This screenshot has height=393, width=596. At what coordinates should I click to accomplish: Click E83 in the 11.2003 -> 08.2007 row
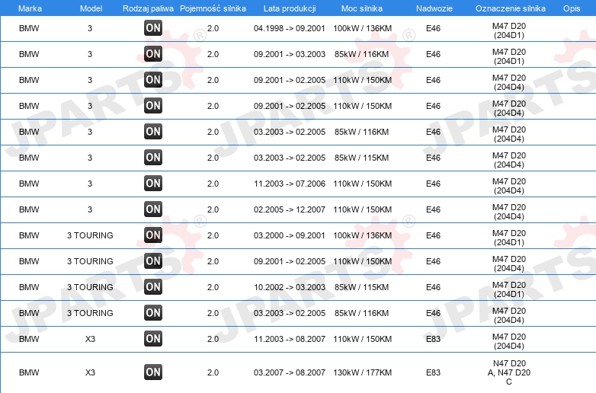434,339
